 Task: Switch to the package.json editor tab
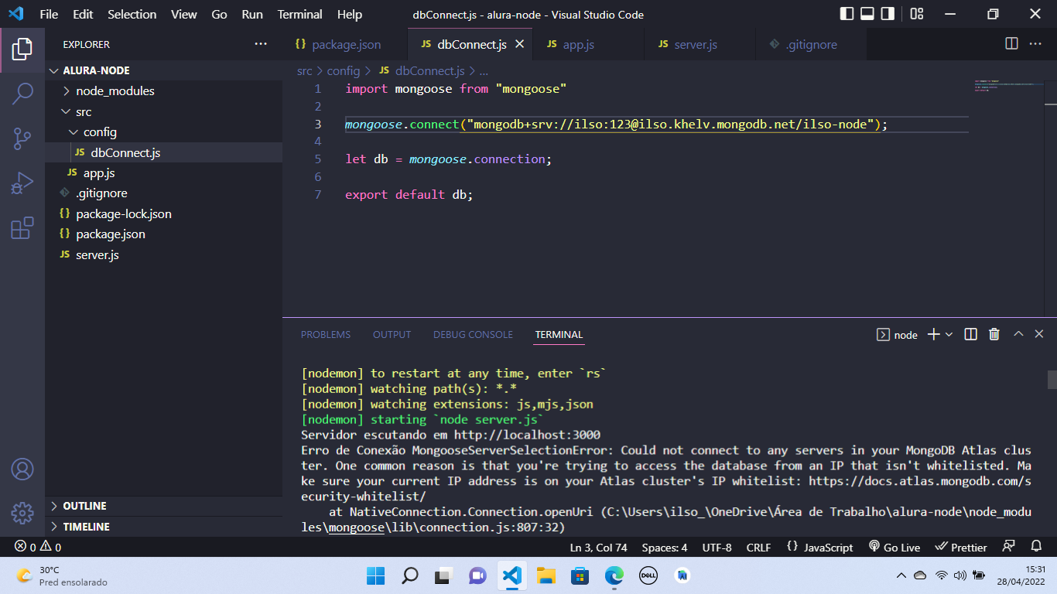[346, 44]
